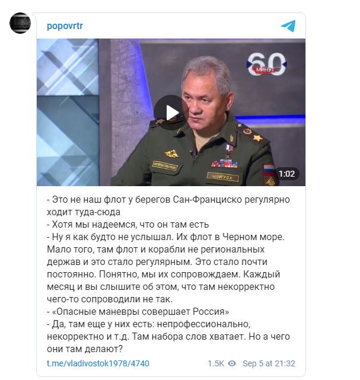Click the Sep 5 at 21:32 timestamp
This screenshot has width=360, height=380.
(269, 363)
